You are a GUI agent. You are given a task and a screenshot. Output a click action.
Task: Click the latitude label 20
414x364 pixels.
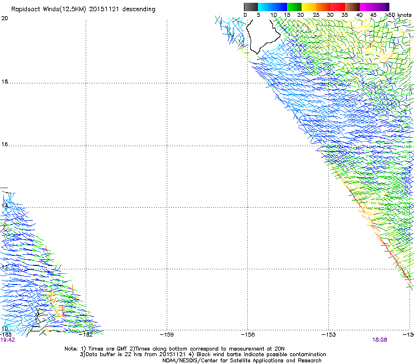pyautogui.click(x=4, y=18)
